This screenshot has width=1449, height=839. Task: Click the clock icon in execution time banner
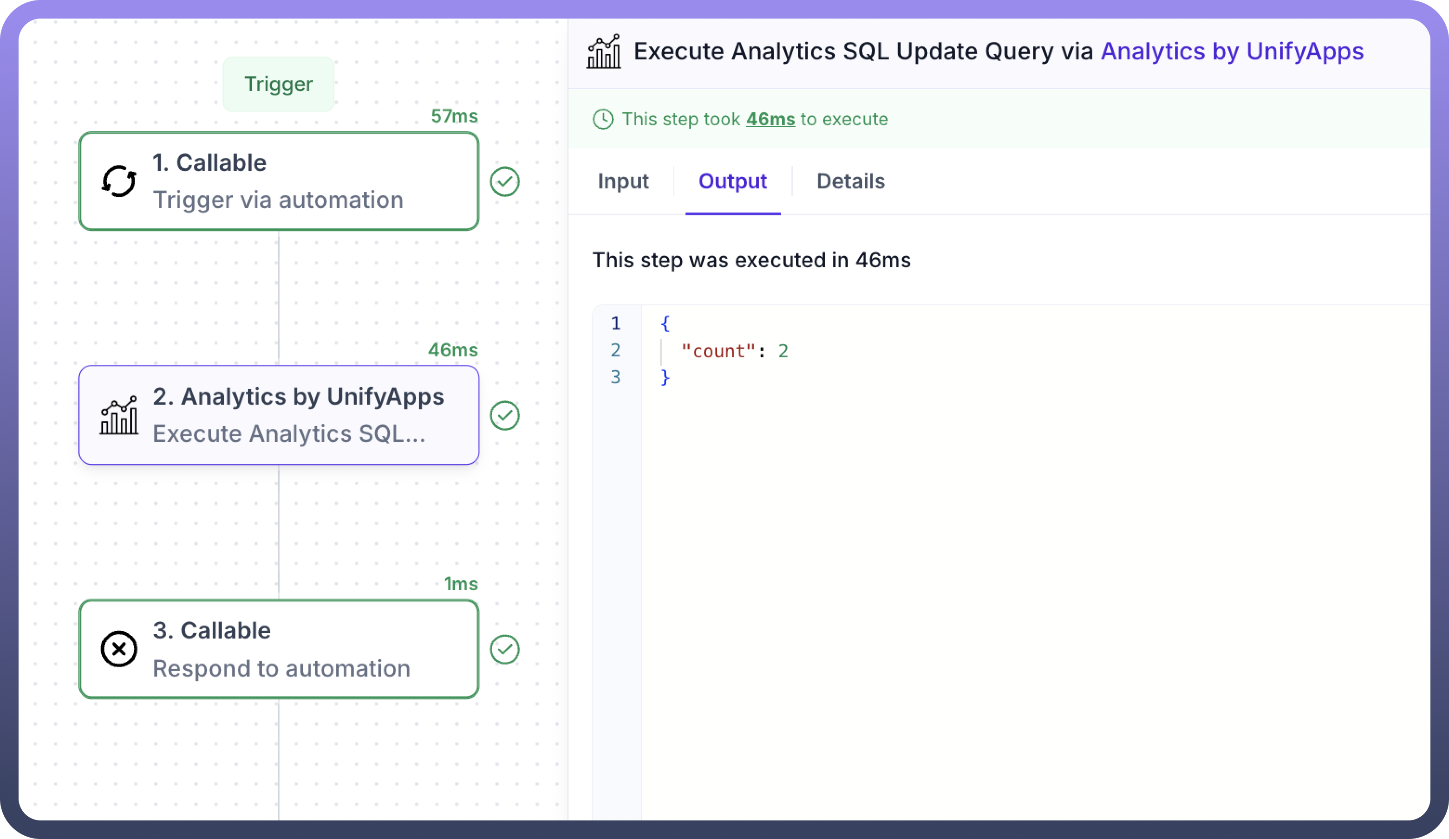click(603, 120)
